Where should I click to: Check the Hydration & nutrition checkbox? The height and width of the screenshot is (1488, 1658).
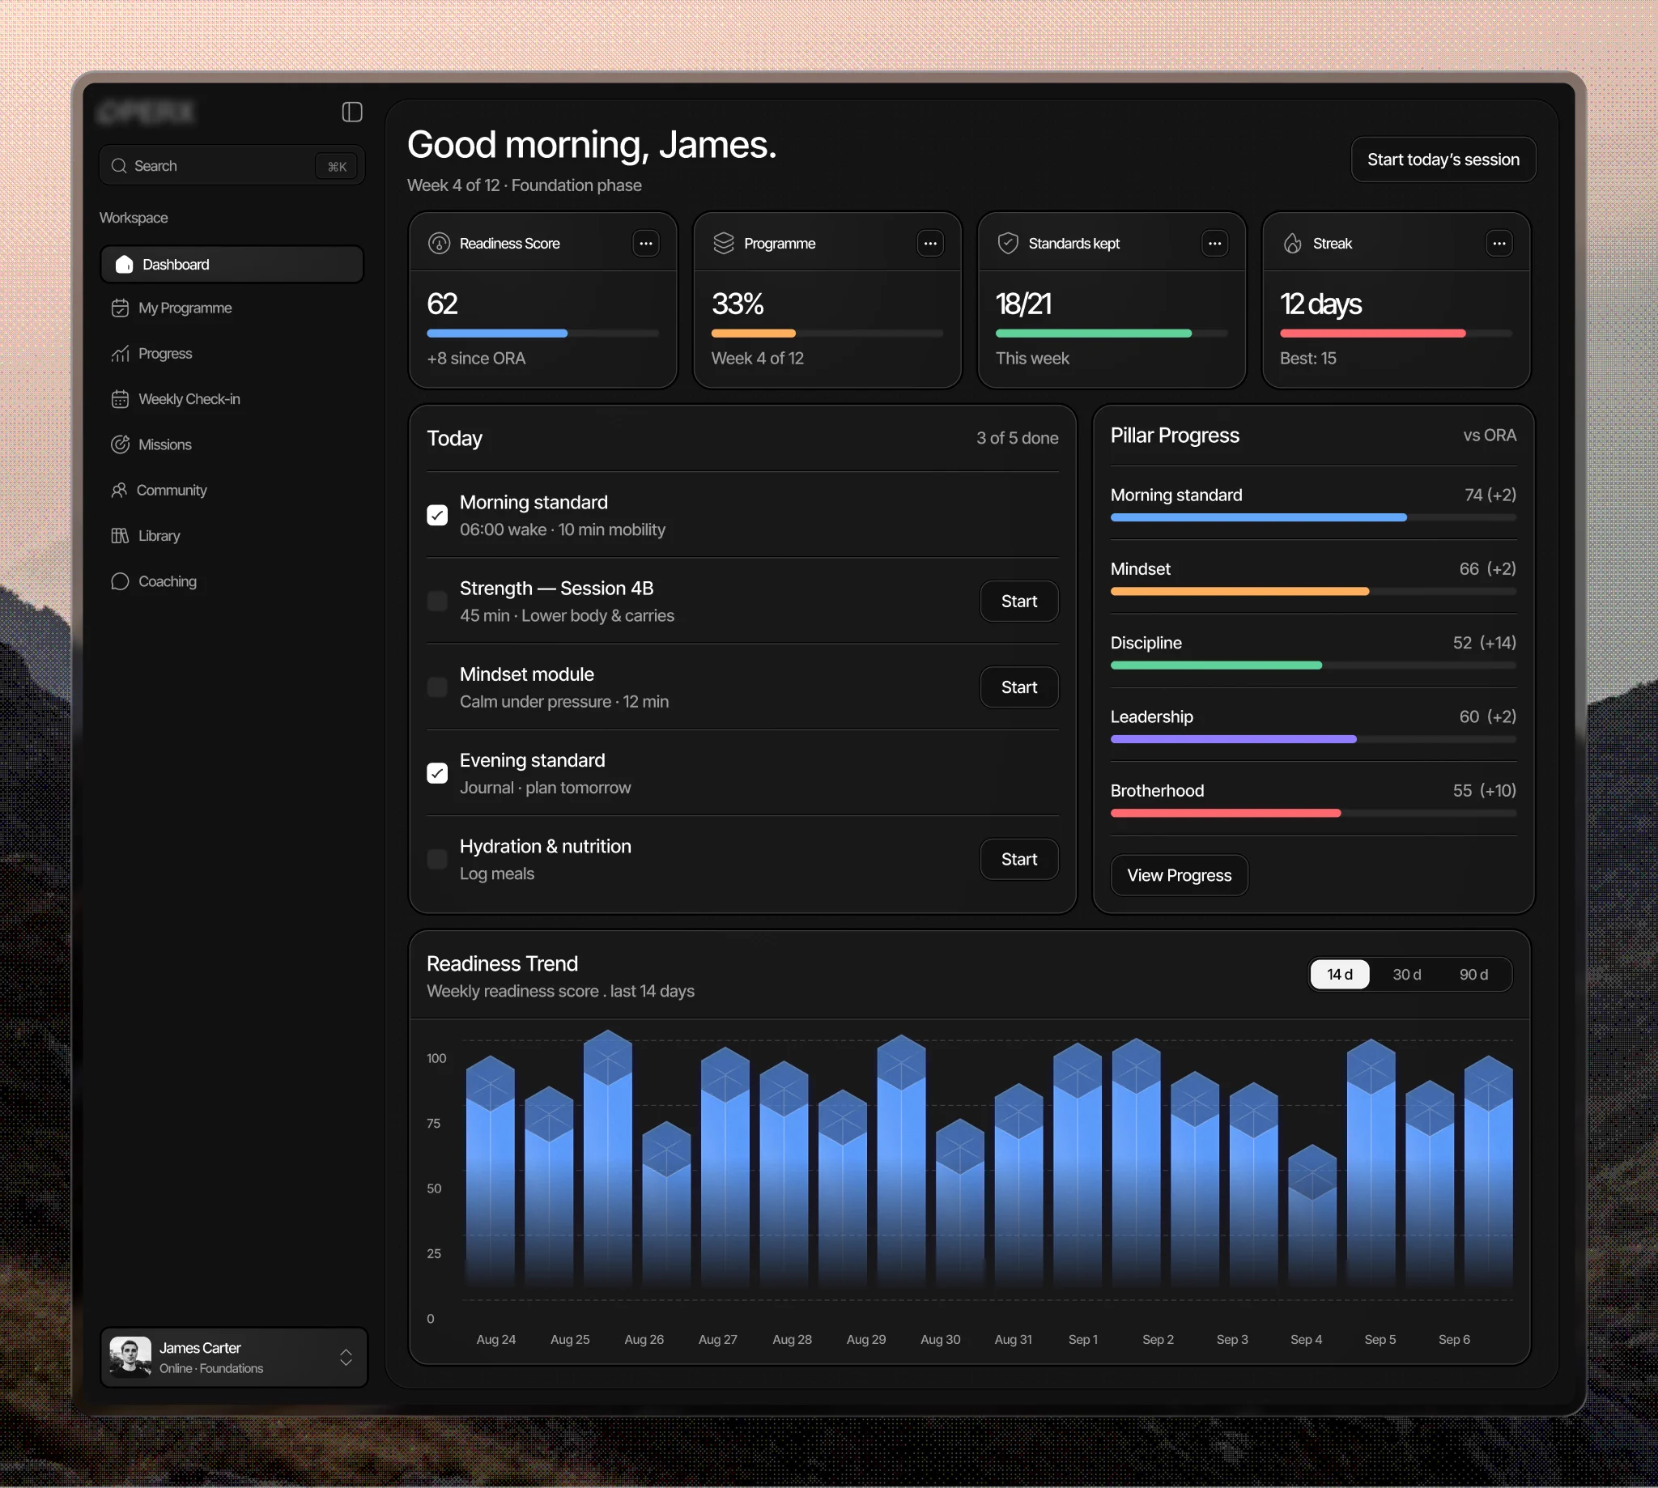(x=437, y=859)
